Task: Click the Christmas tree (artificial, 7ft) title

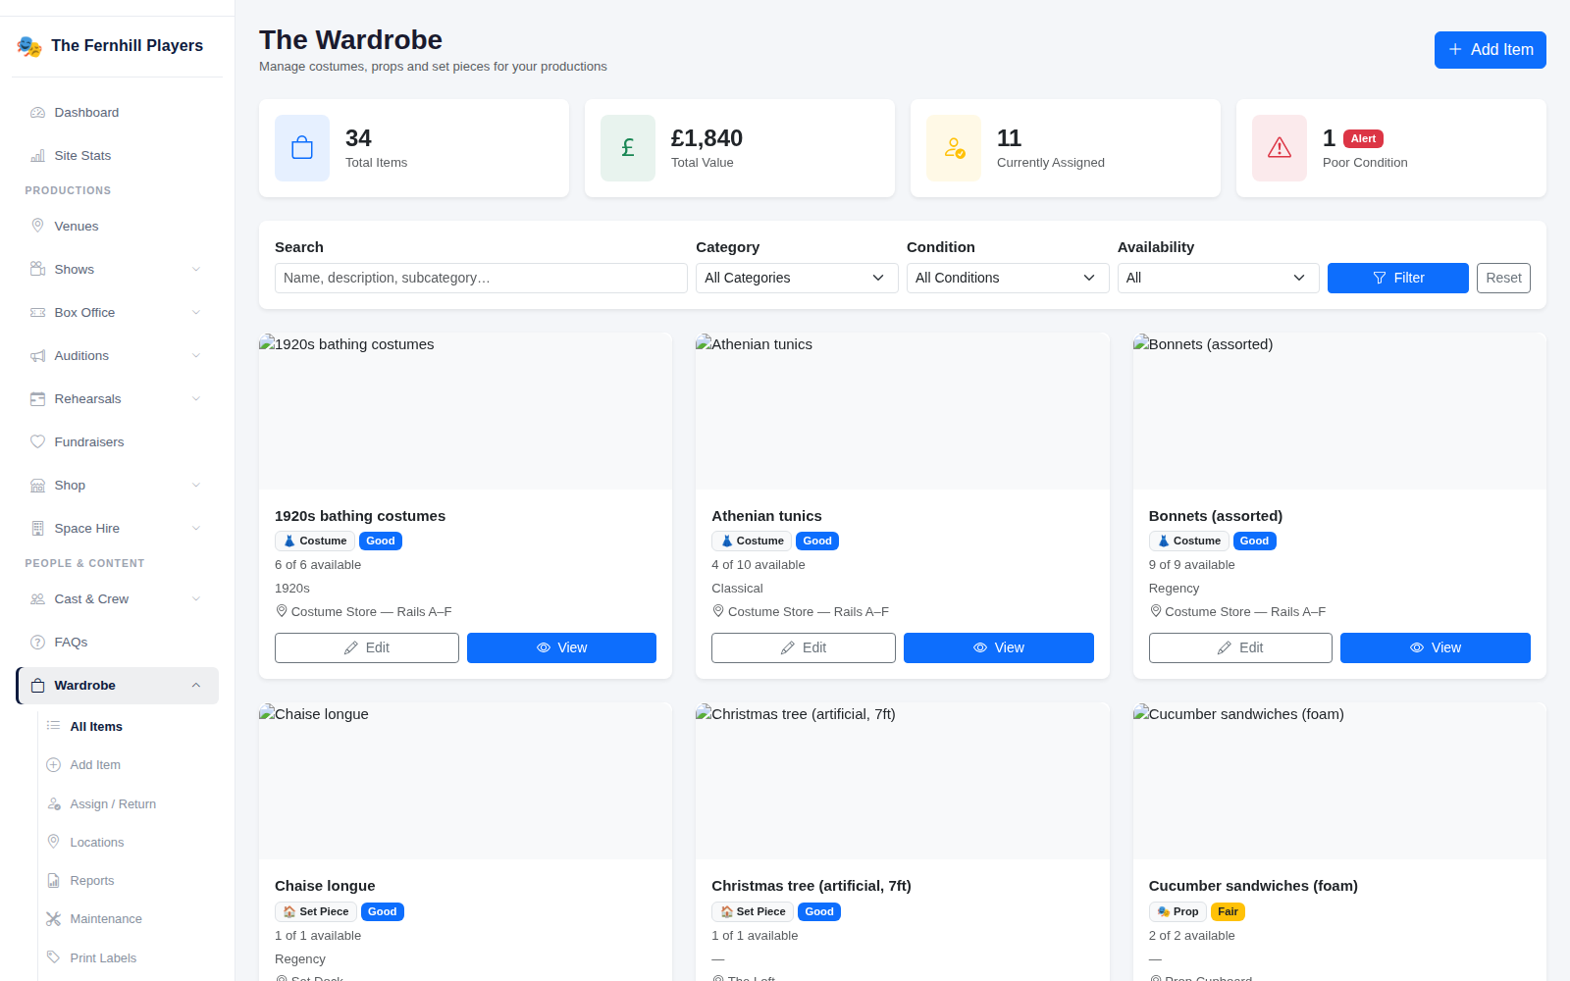Action: point(811,886)
